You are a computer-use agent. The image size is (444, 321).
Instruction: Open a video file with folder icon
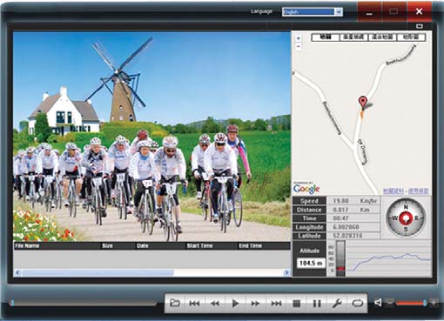tap(175, 304)
